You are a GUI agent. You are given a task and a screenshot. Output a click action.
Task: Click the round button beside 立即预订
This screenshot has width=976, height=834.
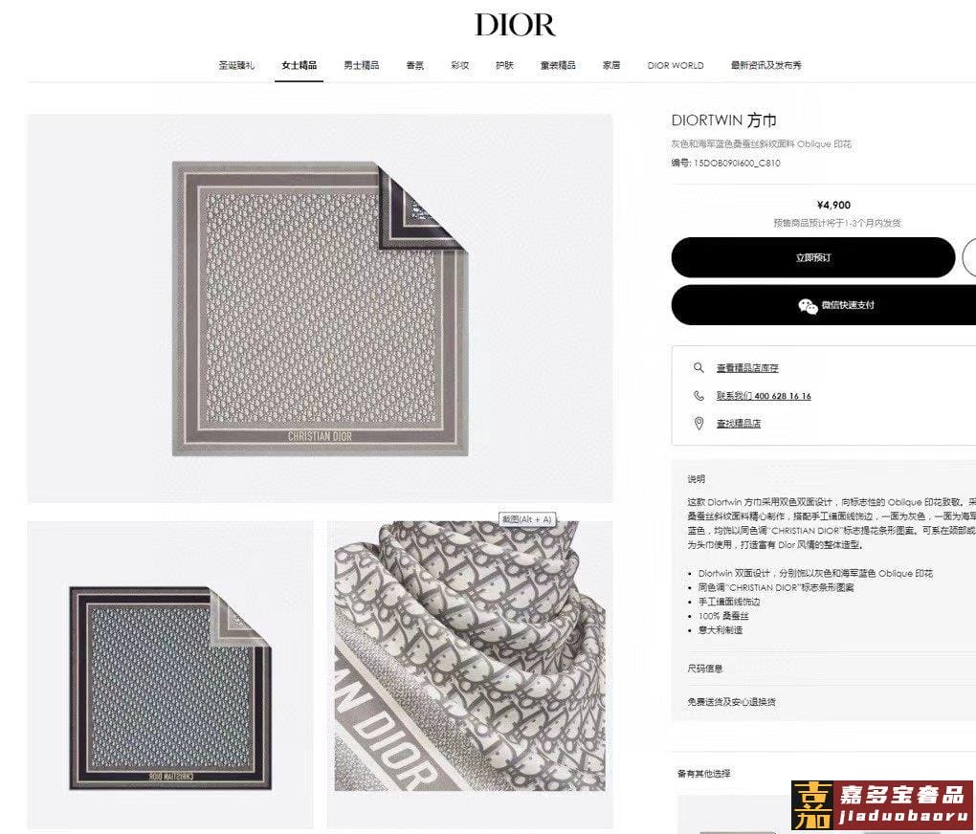point(969,257)
